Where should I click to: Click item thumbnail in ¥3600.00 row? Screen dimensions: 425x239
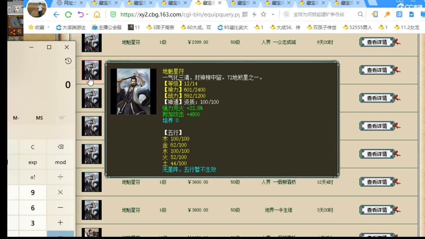tap(92, 182)
